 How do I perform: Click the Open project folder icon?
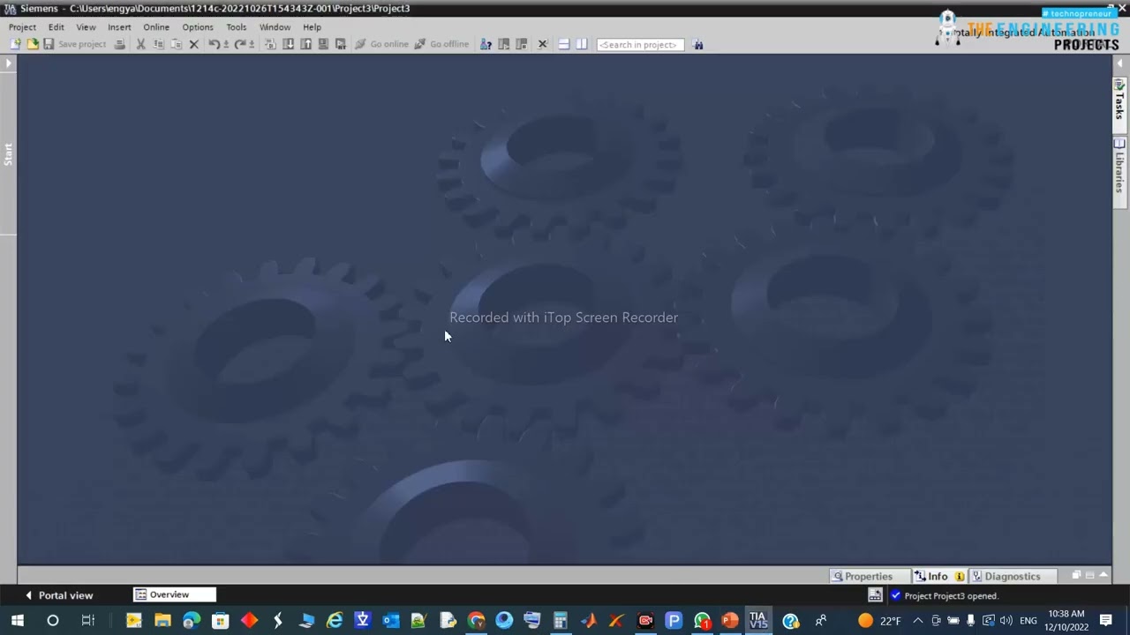tap(32, 44)
